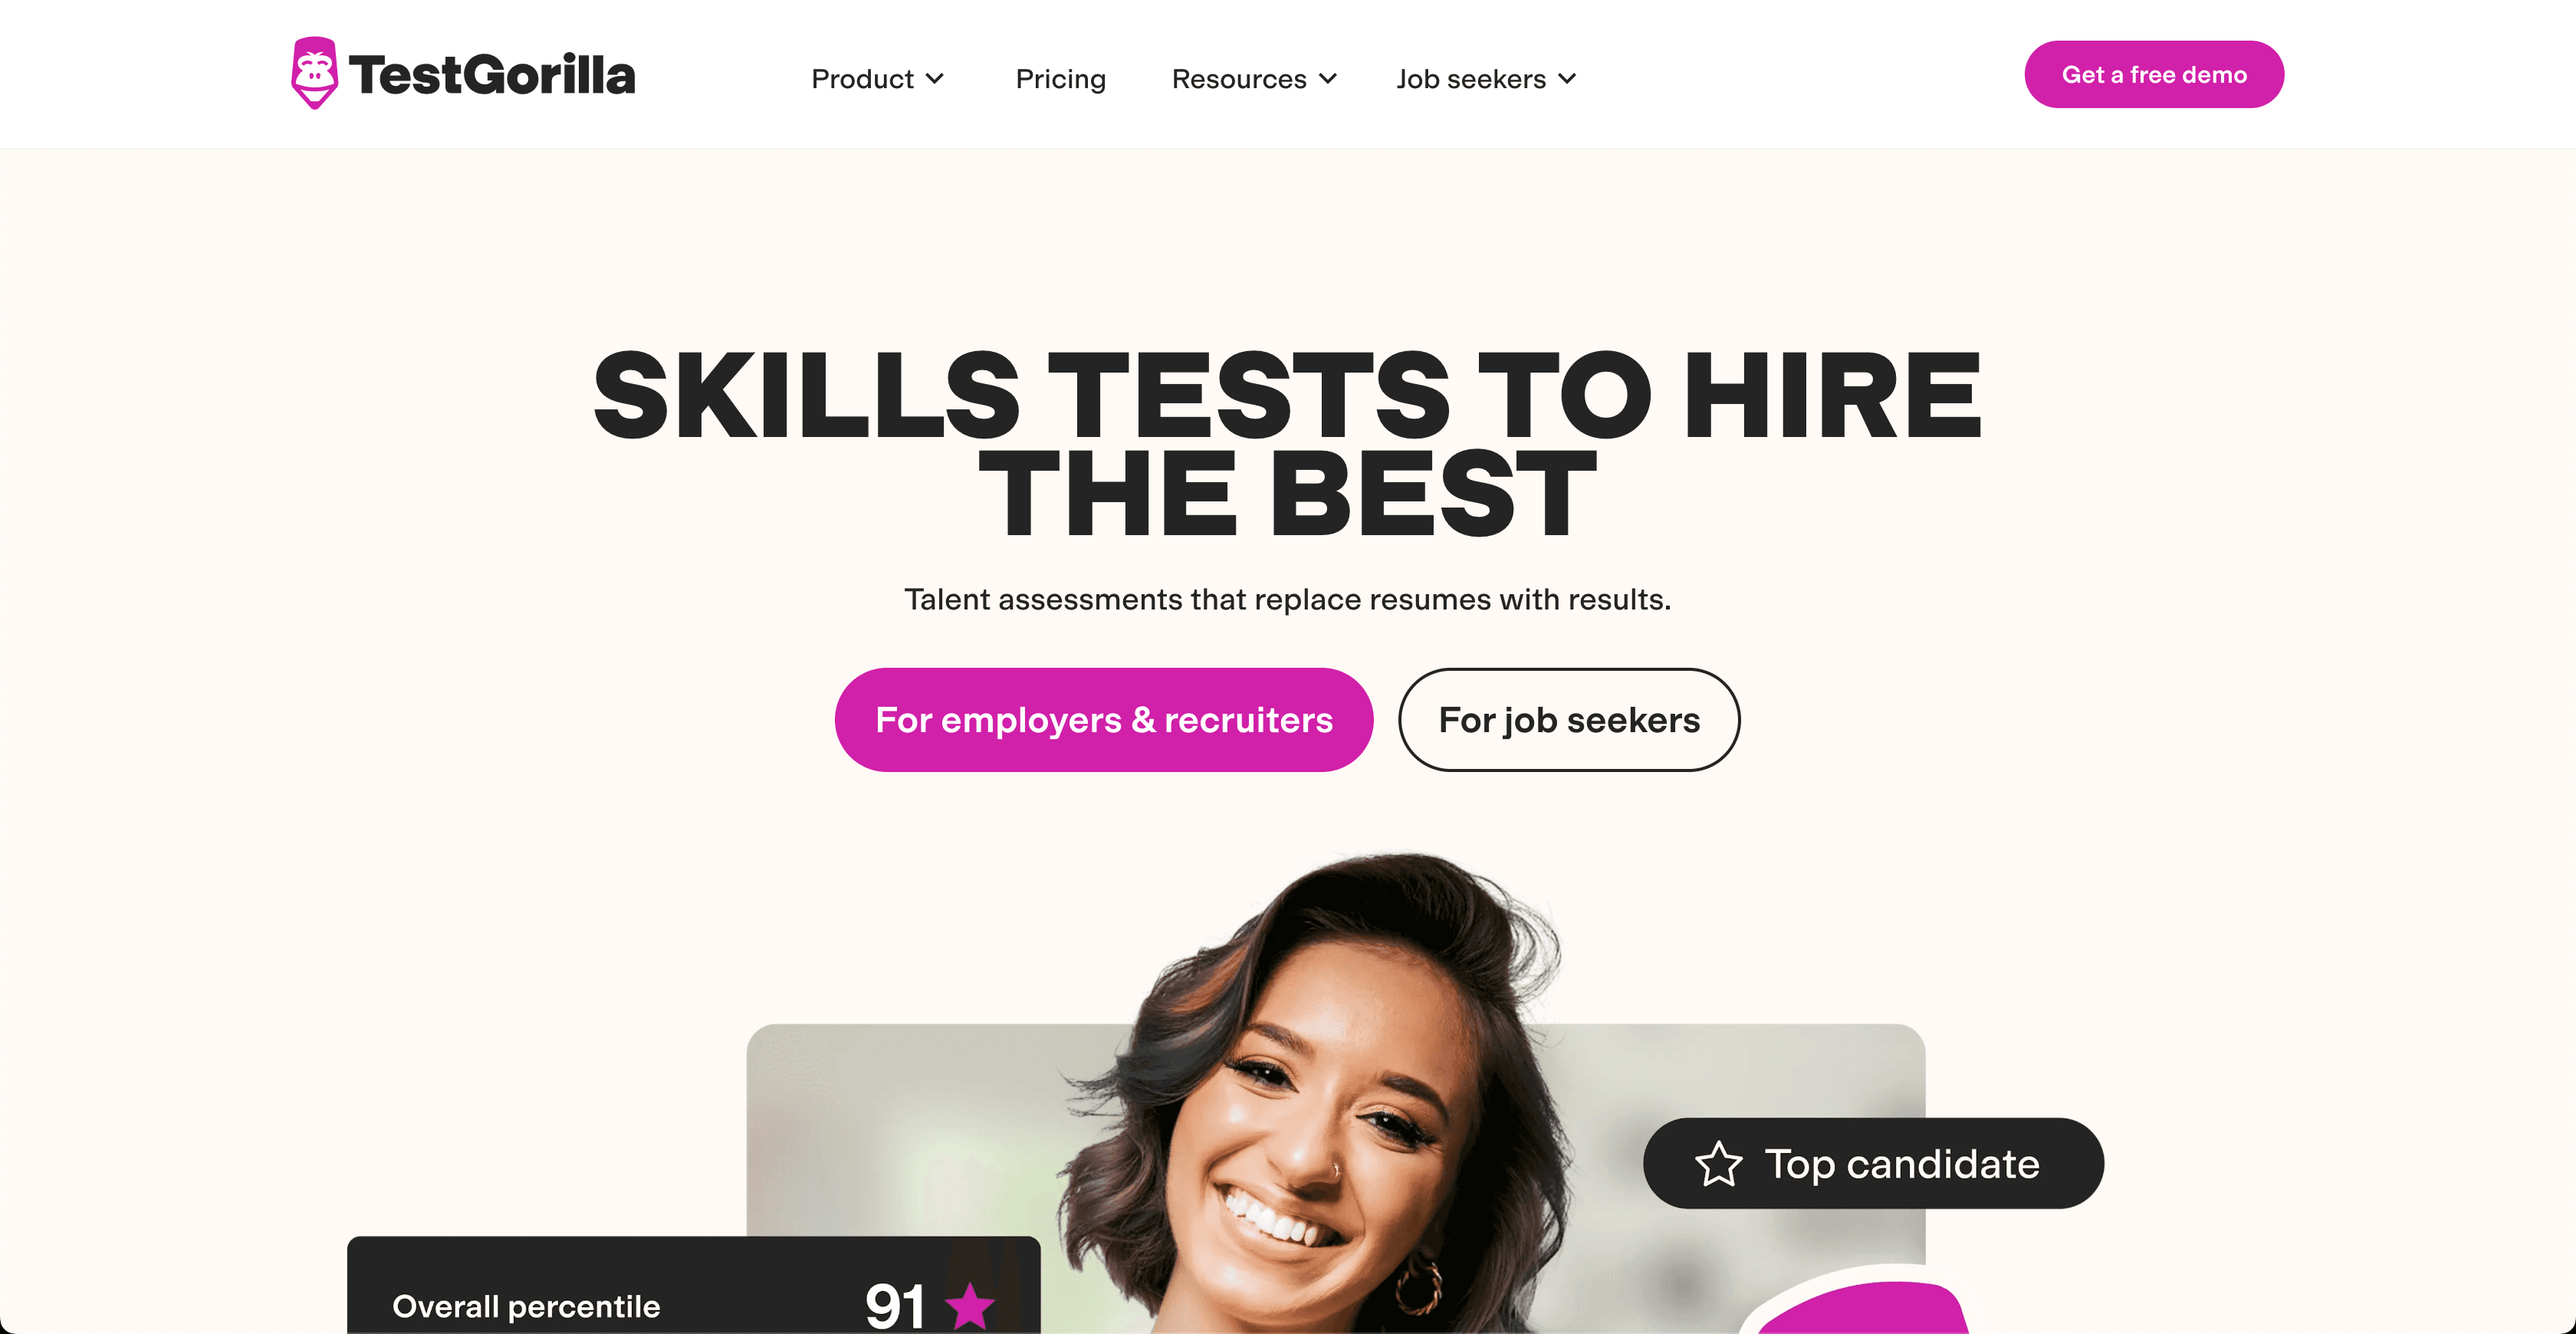Image resolution: width=2576 pixels, height=1334 pixels.
Task: Choose For job seekers button
Action: (1569, 720)
